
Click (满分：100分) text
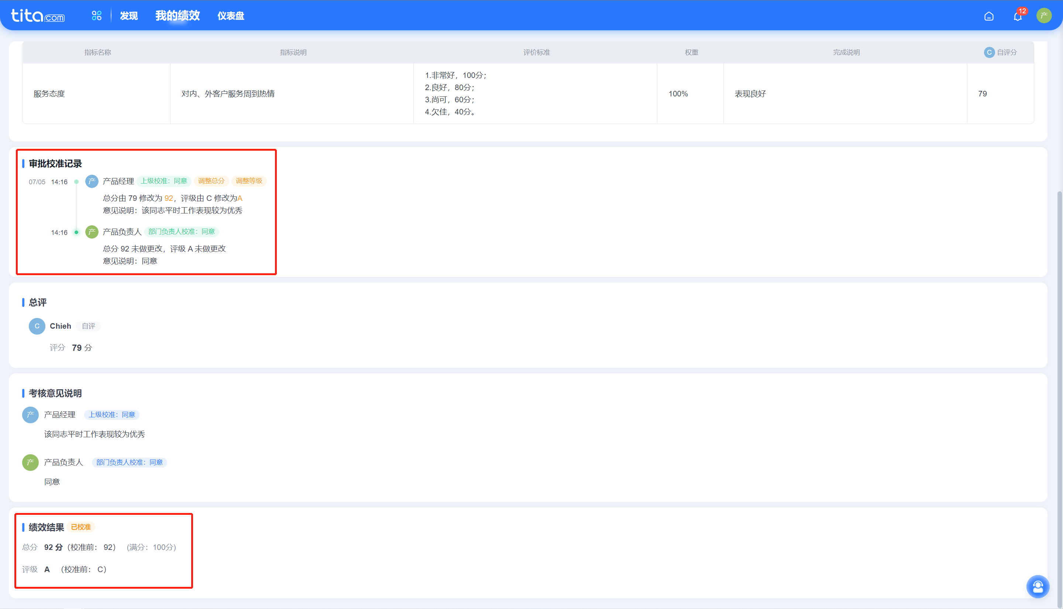[x=151, y=547]
